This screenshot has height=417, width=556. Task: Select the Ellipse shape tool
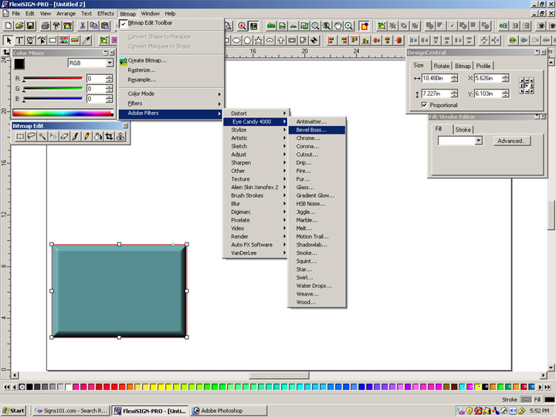coord(236,40)
